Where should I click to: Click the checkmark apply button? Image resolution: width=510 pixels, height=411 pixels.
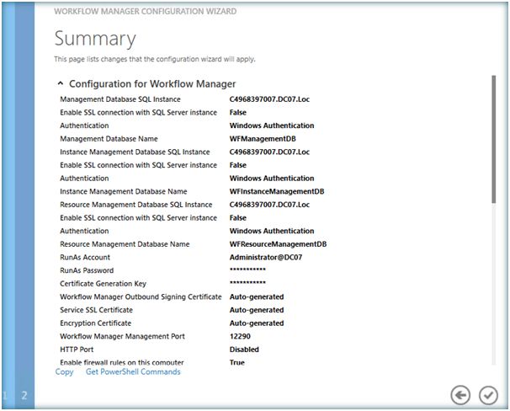488,394
